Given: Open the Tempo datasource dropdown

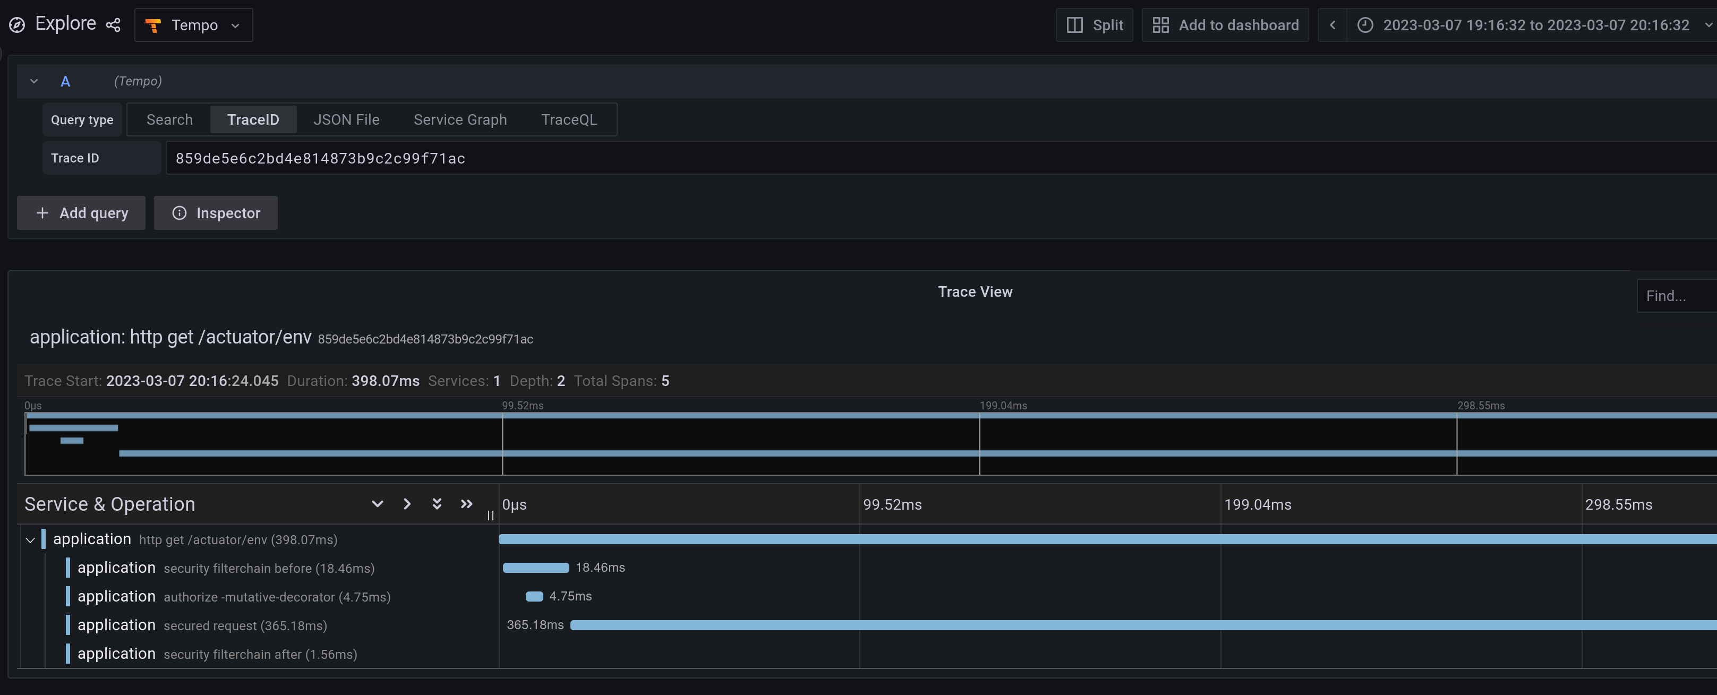Looking at the screenshot, I should 235,24.
